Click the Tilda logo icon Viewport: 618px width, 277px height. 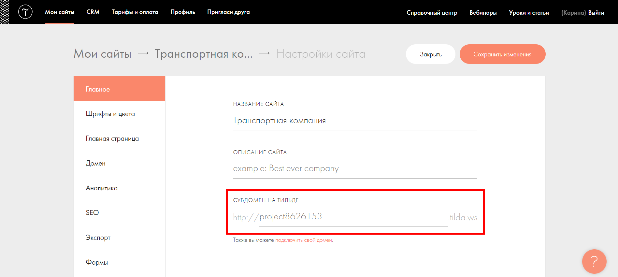click(25, 12)
